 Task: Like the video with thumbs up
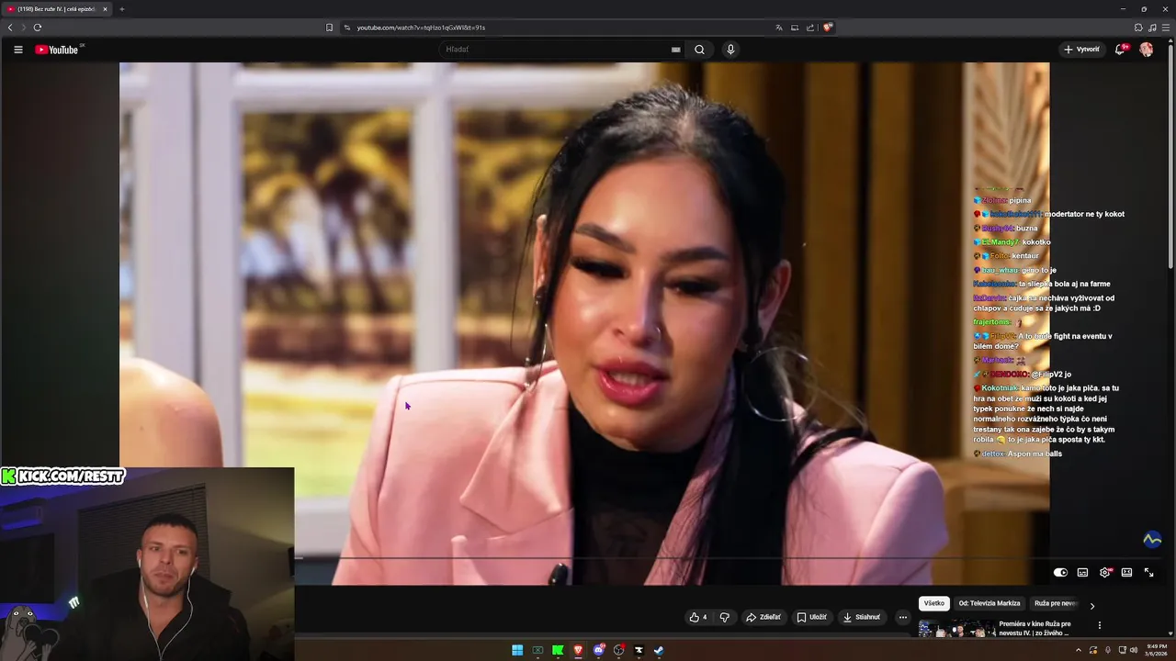tap(698, 617)
